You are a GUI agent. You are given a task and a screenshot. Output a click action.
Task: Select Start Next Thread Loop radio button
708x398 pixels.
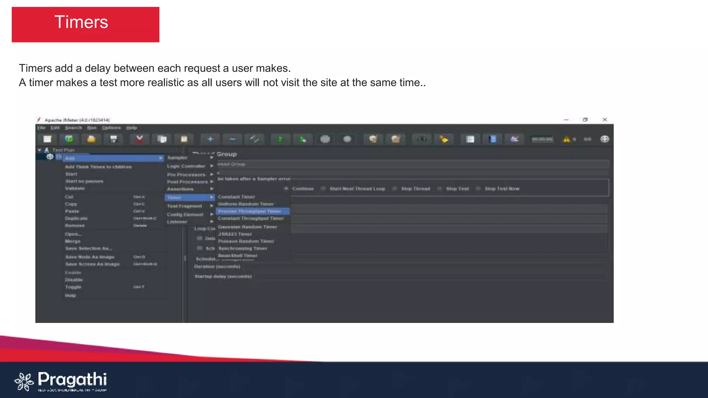pyautogui.click(x=323, y=189)
